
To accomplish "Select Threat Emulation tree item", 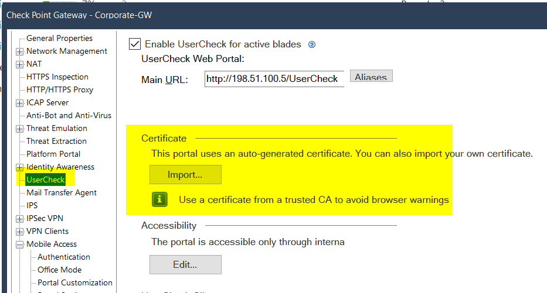I will coord(56,129).
